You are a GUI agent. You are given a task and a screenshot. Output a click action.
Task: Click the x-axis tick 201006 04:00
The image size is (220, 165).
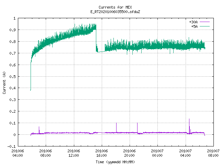pyautogui.click(x=18, y=153)
